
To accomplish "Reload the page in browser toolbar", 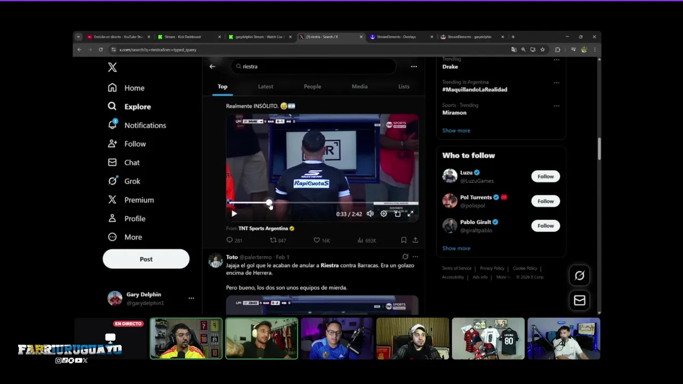I will point(100,50).
